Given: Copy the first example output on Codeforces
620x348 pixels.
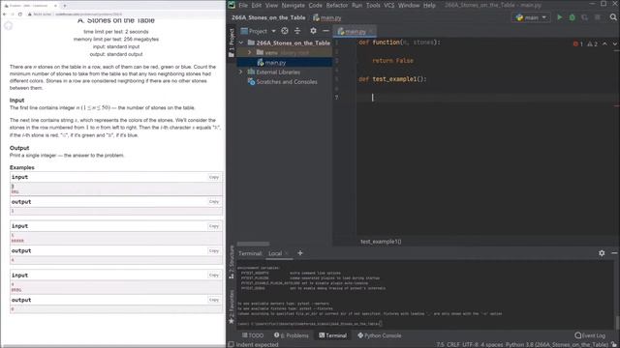Looking at the screenshot, I should (x=213, y=202).
